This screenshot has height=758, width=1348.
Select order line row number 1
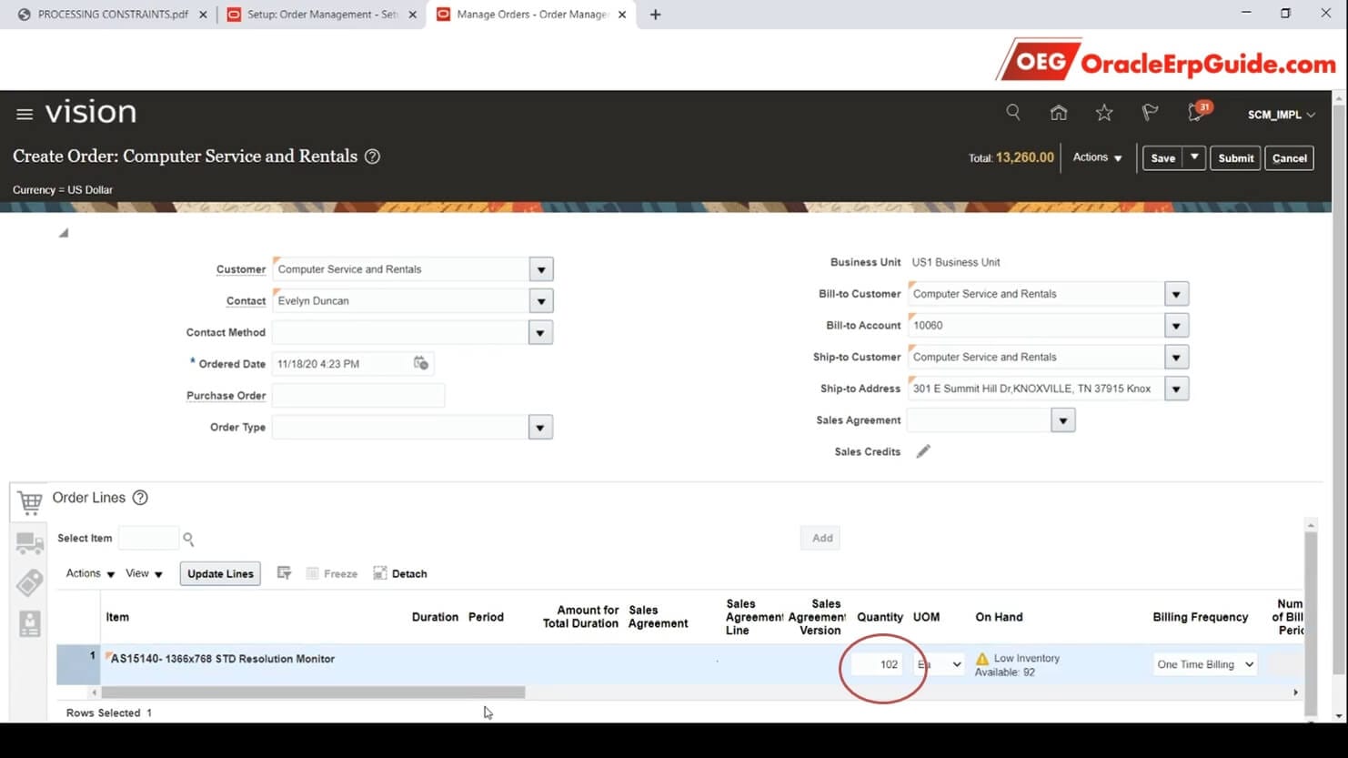click(x=78, y=664)
